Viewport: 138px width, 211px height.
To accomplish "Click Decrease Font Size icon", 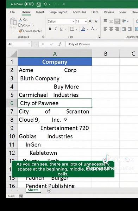I will coord(96,21).
